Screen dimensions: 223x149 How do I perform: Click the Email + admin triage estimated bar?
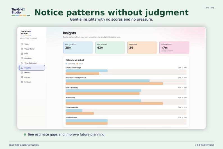tap(87, 71)
